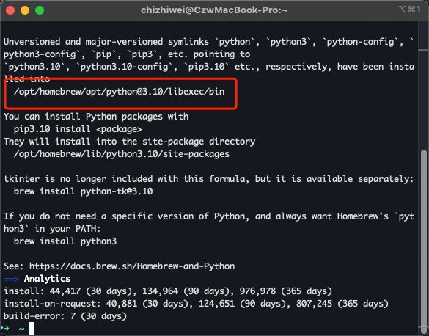Click the line 'You can install Python packages with'
The height and width of the screenshot is (336, 429).
pyautogui.click(x=96, y=117)
